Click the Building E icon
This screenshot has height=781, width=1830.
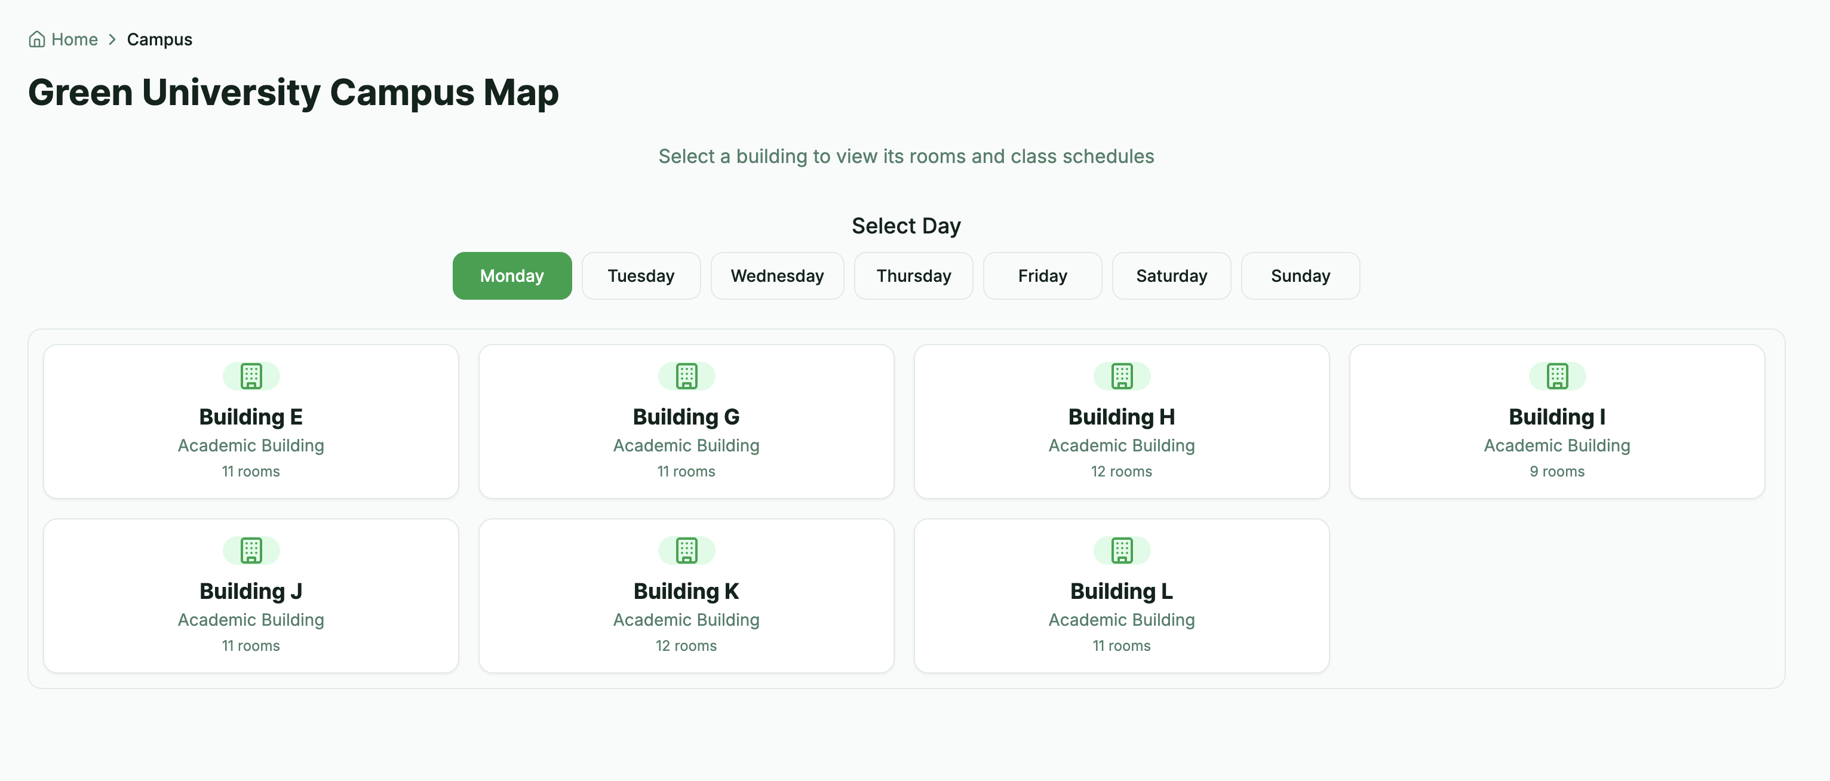[250, 376]
